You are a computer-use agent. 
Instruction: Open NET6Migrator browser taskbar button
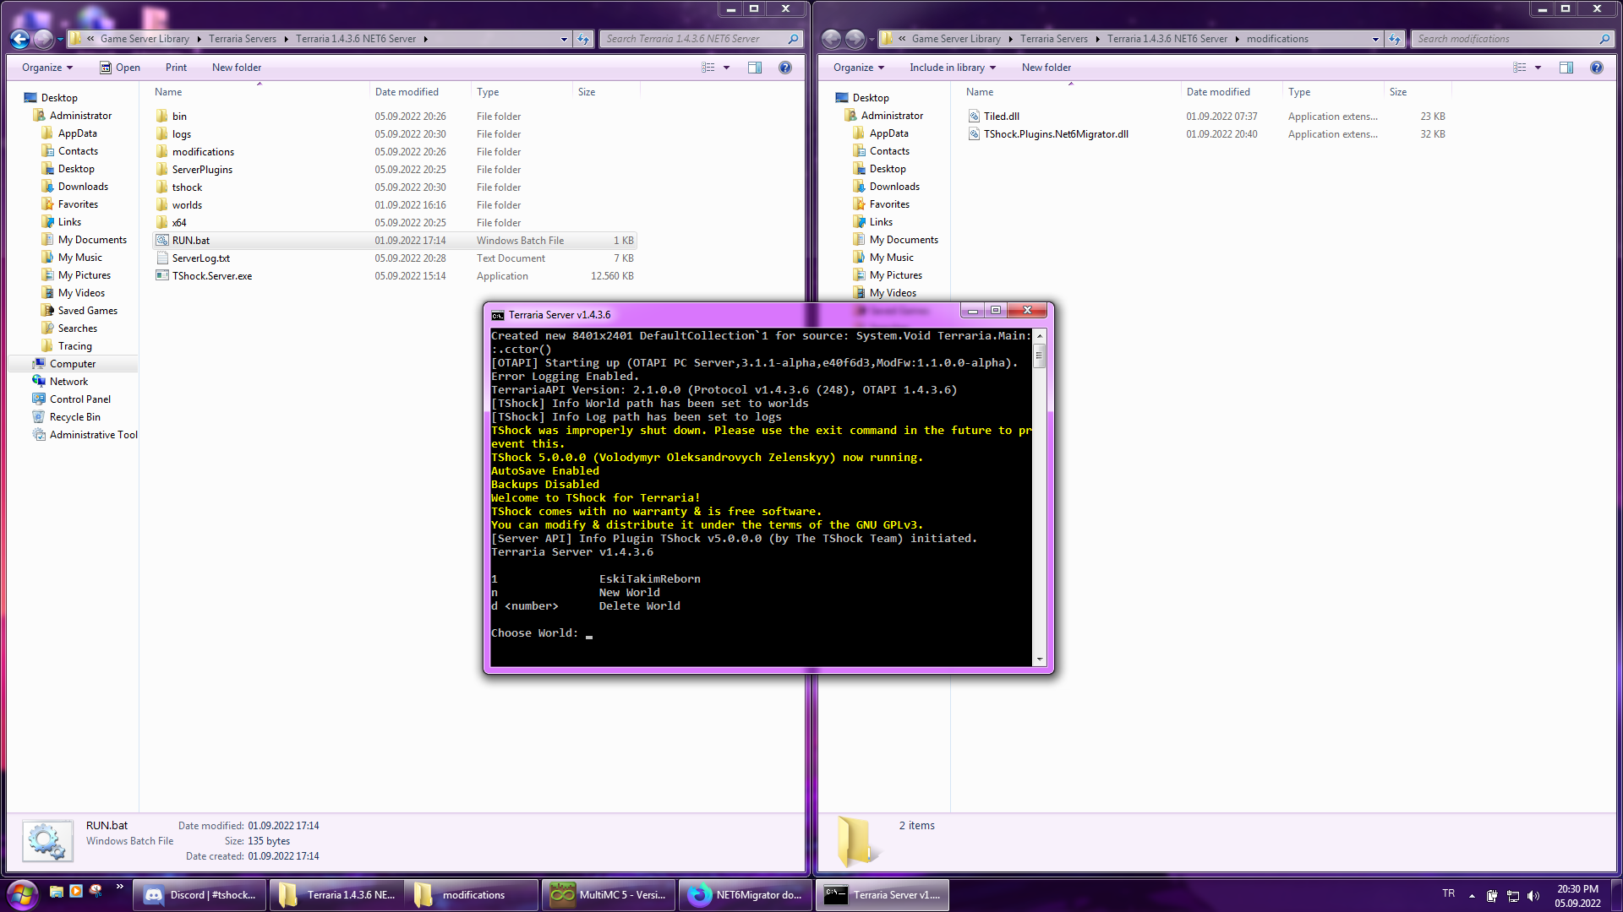click(746, 895)
